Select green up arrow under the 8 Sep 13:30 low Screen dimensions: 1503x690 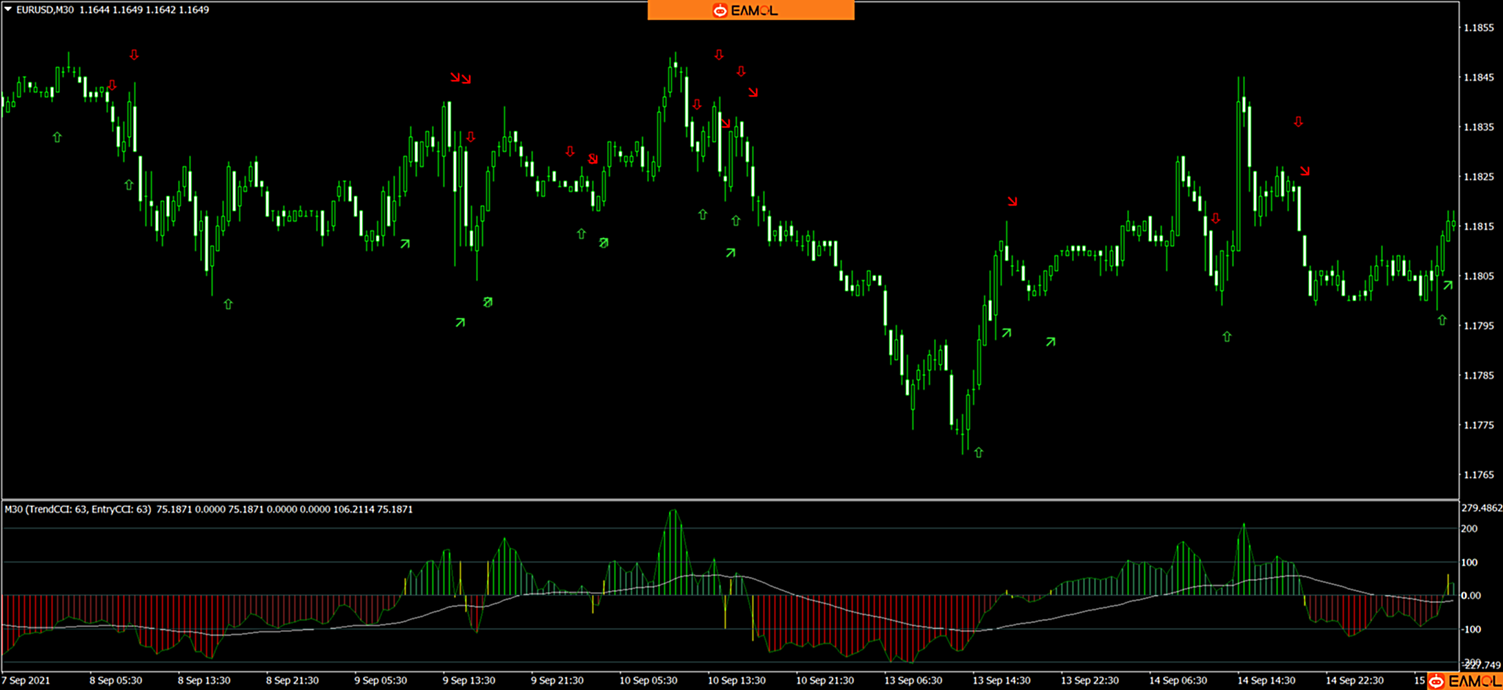(x=228, y=304)
